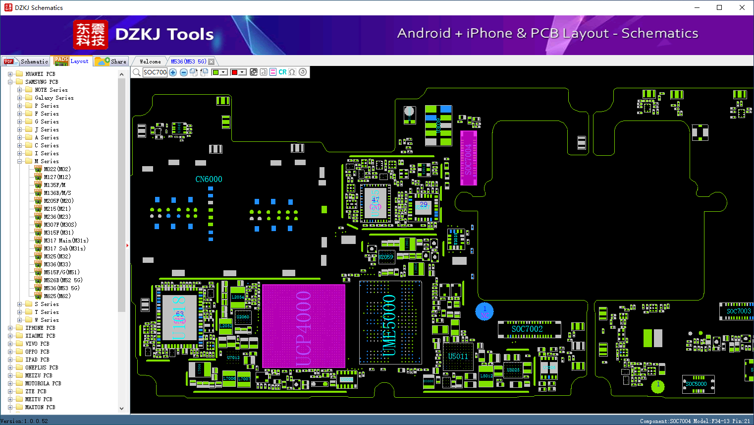Open M205F(M20) in the tree
Screen dimensions: 754x425
click(59, 201)
